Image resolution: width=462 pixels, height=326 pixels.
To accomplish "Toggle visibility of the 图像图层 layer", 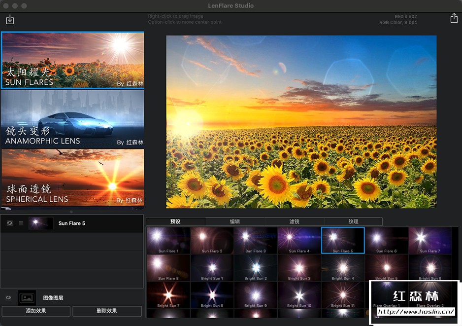I will pyautogui.click(x=8, y=298).
